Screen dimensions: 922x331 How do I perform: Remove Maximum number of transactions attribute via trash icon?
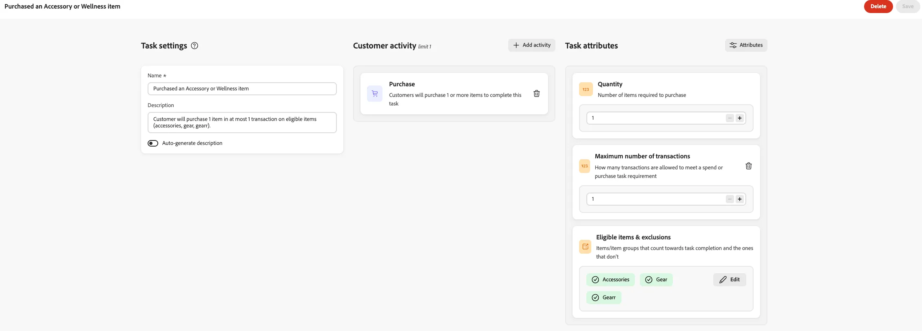pyautogui.click(x=749, y=166)
